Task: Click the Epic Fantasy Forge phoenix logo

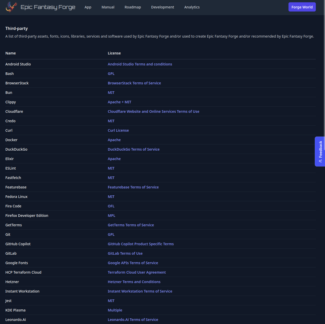Action: click(11, 7)
